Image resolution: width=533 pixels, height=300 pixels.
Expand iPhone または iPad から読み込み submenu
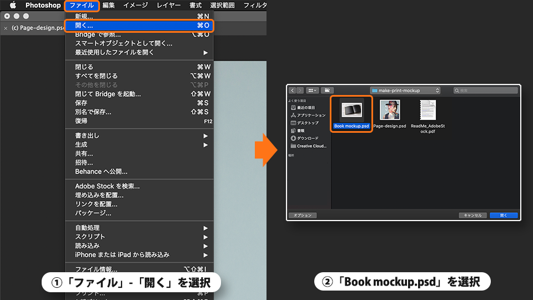[139, 255]
